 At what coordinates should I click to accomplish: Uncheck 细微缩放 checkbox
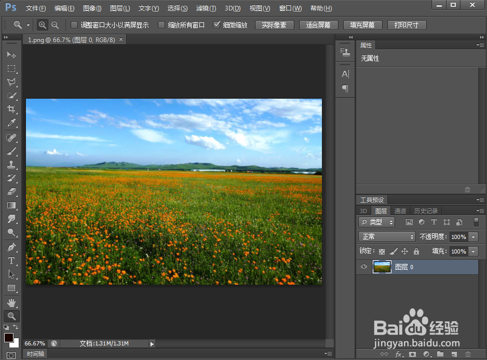tap(217, 25)
